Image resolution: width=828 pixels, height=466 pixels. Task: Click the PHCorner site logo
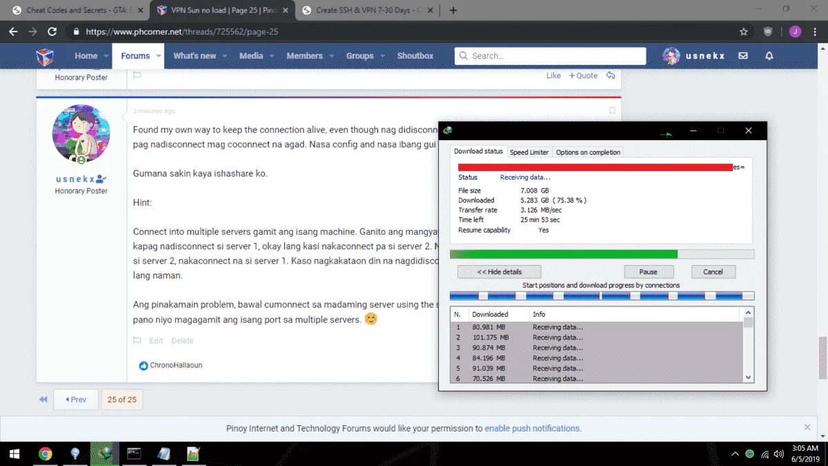[x=45, y=56]
